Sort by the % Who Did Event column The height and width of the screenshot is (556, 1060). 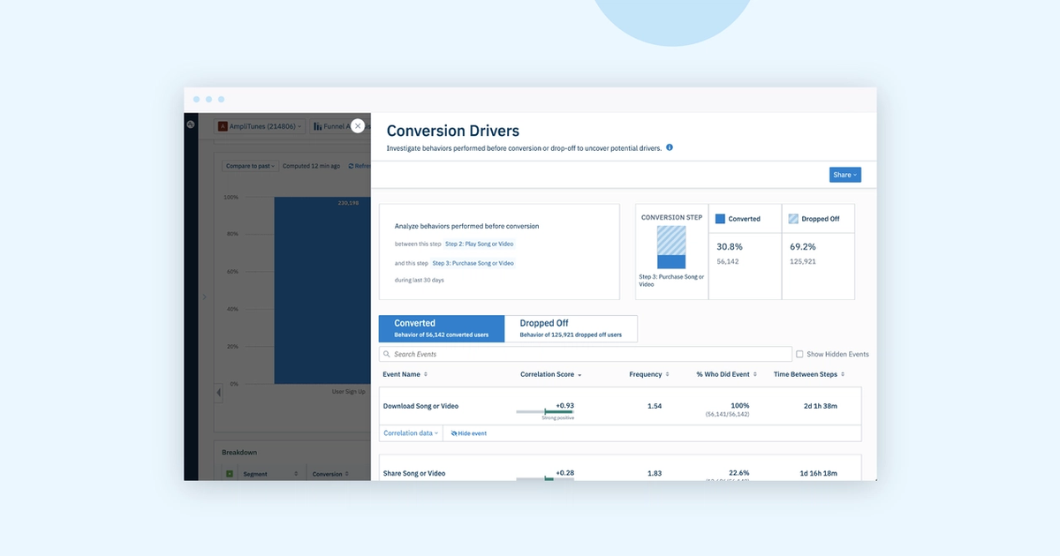(x=726, y=374)
